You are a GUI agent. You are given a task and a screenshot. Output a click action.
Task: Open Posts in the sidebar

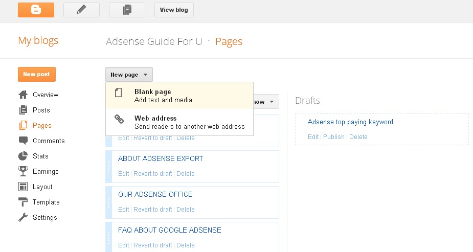pyautogui.click(x=41, y=110)
